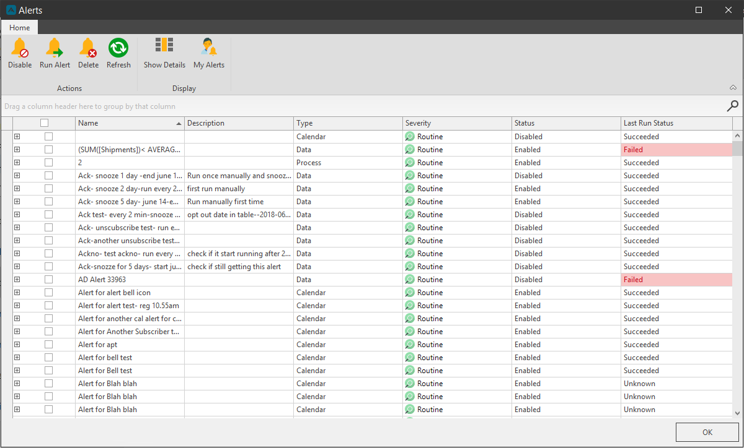
Task: Click severity icon for Ack- snooze 2 day row
Action: pyautogui.click(x=409, y=189)
